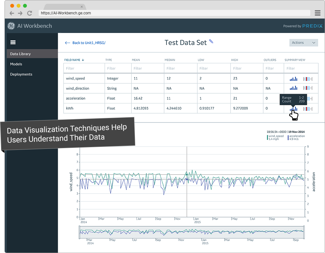The height and width of the screenshot is (253, 325).
Task: Sort by Field Name arrow
Action: (83, 60)
